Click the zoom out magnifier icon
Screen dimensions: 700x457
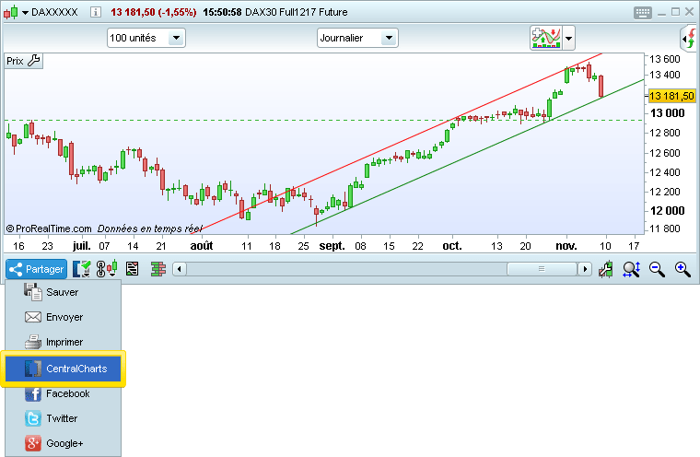click(657, 269)
